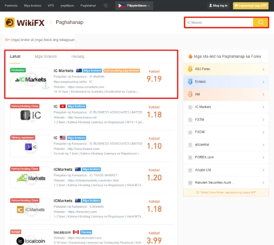Screen dimensions: 274x245
Task: Expand the FXTM entry chevron
Action: point(263,120)
